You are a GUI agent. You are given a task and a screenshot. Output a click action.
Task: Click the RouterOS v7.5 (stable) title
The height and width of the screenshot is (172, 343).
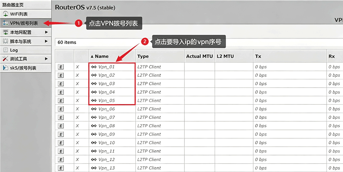pos(85,7)
